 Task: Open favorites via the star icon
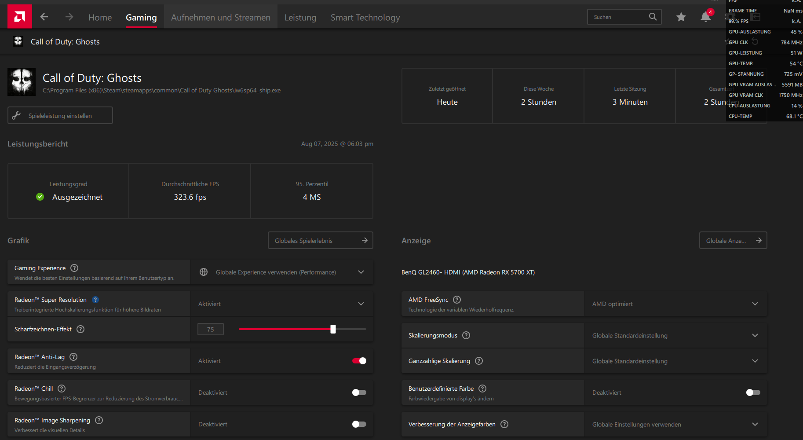point(681,17)
